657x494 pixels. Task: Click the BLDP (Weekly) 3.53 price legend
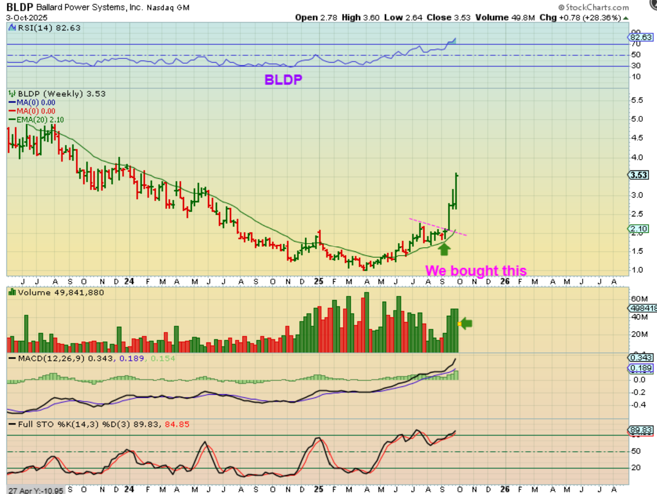click(57, 94)
